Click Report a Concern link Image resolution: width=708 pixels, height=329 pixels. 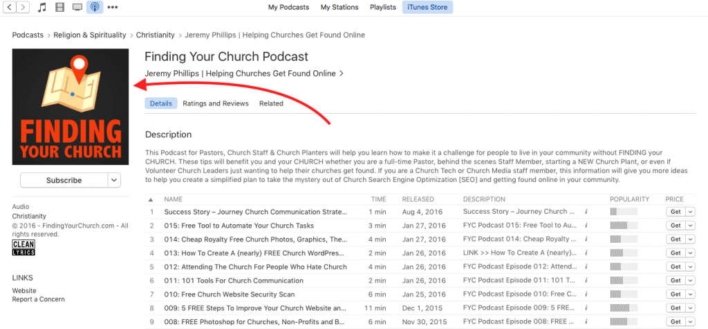(39, 299)
